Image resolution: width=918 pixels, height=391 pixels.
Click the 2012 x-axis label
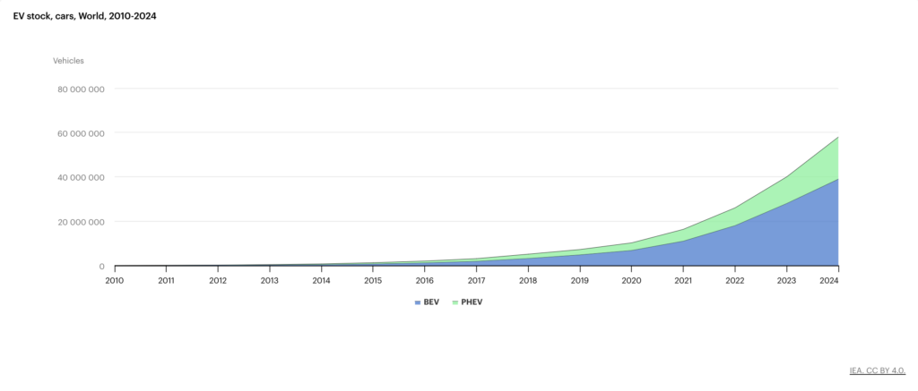(x=218, y=281)
